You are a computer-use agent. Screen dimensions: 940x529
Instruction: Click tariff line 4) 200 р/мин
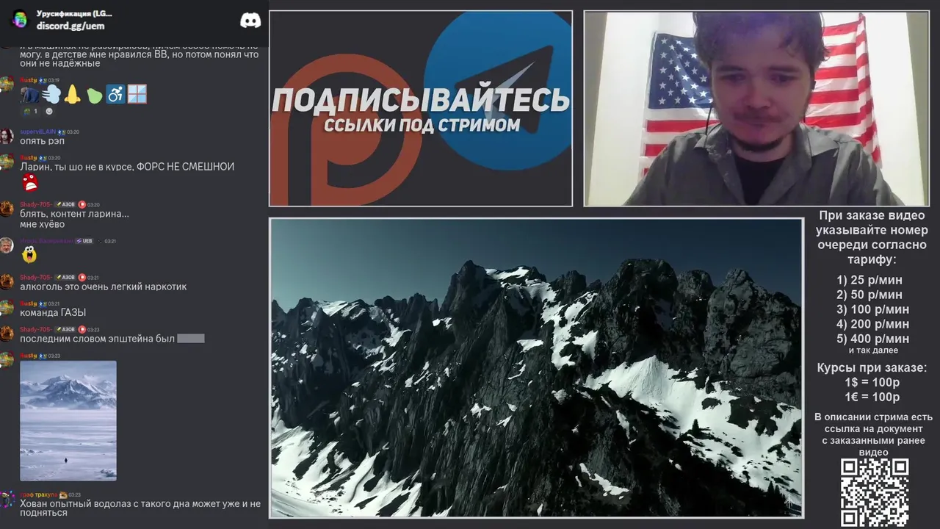872,324
